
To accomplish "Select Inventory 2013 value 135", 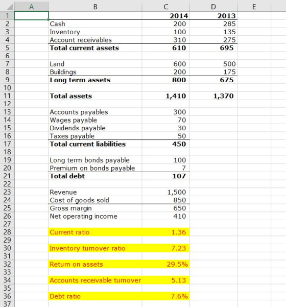I will coord(213,32).
